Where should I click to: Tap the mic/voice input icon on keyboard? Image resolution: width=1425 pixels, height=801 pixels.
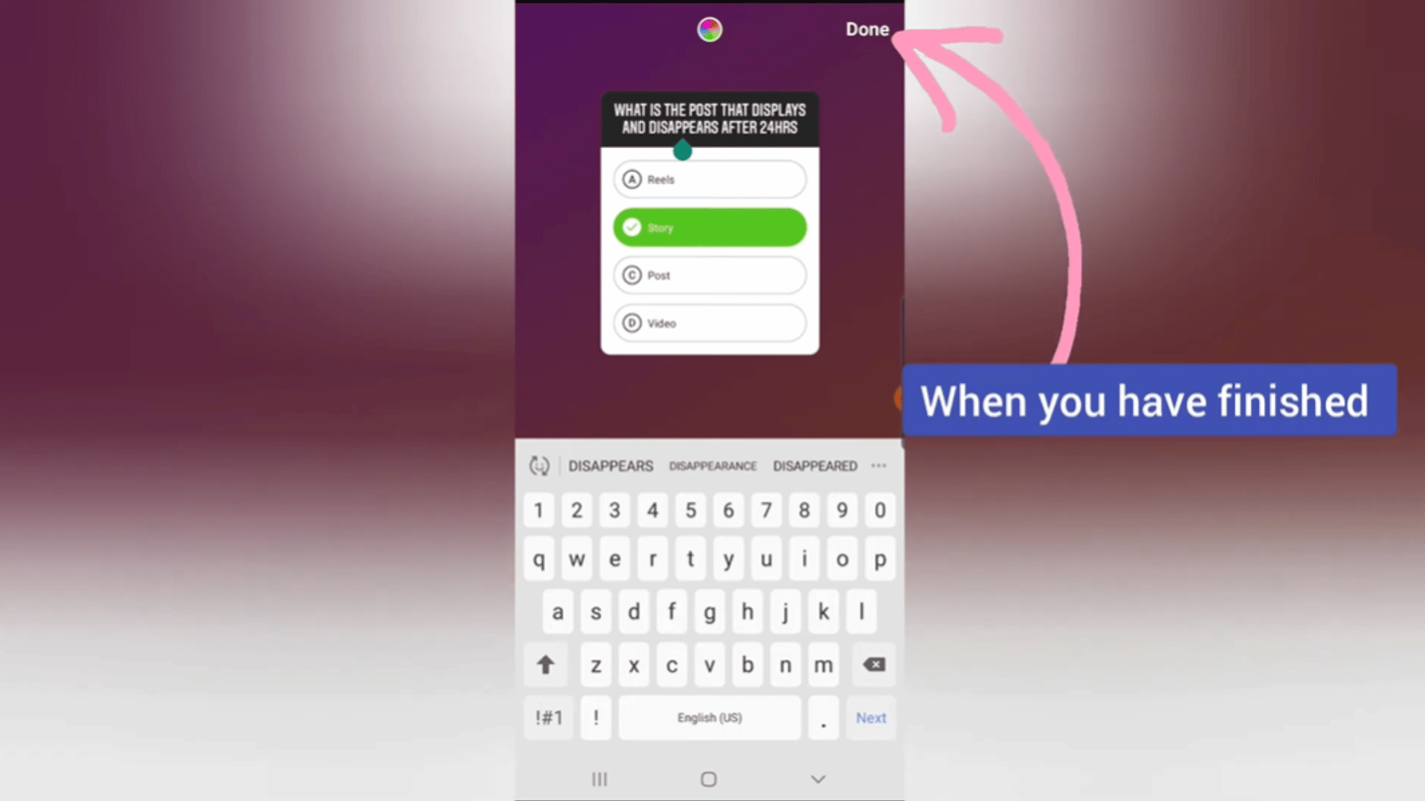(x=539, y=465)
